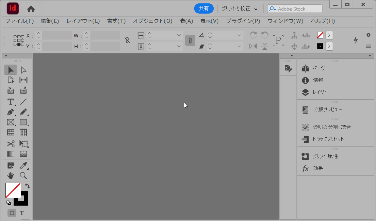This screenshot has width=376, height=221.
Task: Open the プリントと校正 workspace dropdown
Action: point(240,9)
